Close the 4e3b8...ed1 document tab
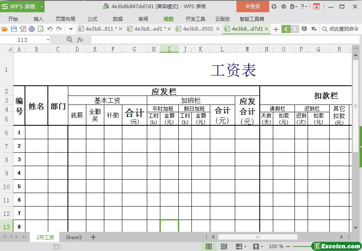The width and height of the screenshot is (362, 251). click(x=169, y=29)
